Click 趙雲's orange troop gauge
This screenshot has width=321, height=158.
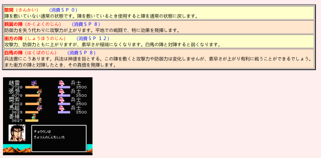[31, 87]
